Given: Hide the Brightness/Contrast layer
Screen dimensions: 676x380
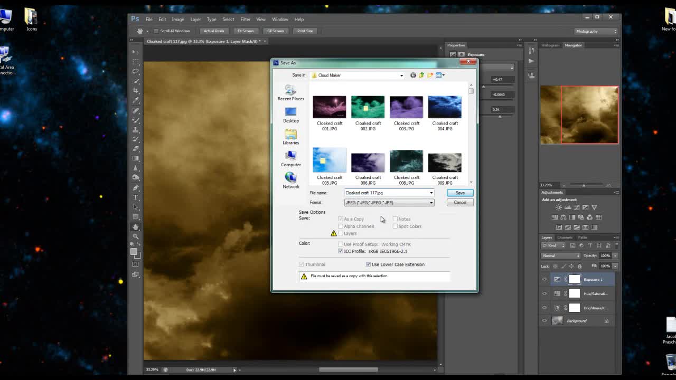Looking at the screenshot, I should tap(544, 308).
